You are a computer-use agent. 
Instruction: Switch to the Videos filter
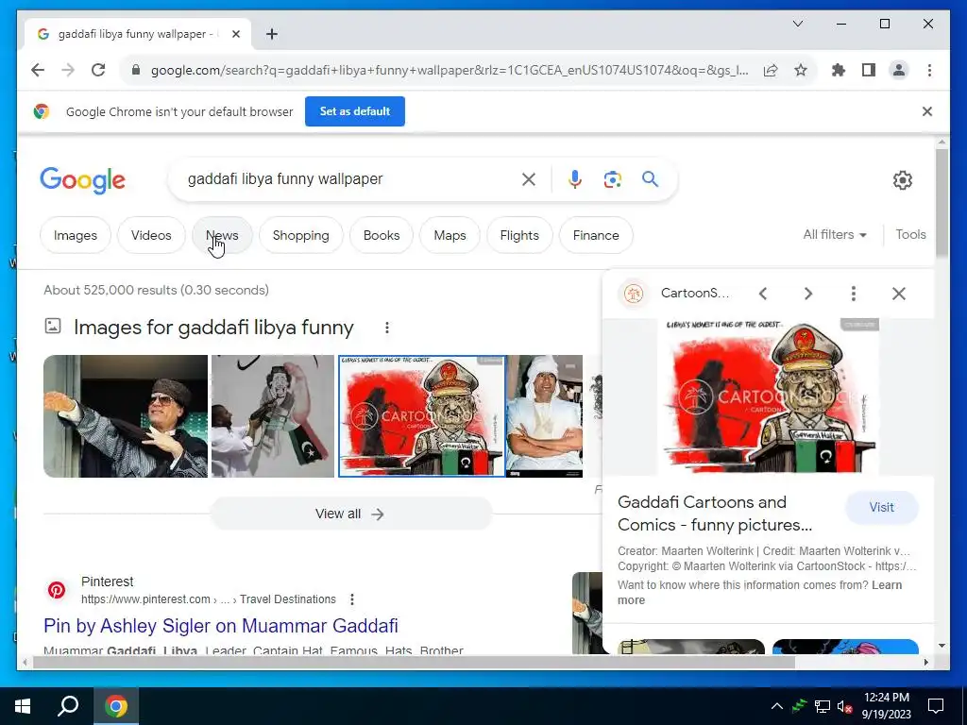pos(151,235)
